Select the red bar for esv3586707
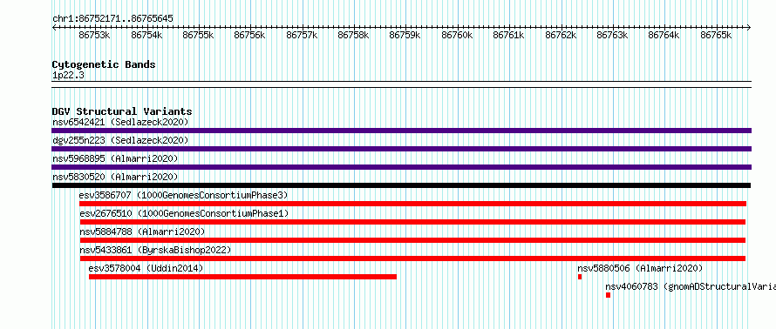Screen dimensions: 776x329 pos(412,204)
